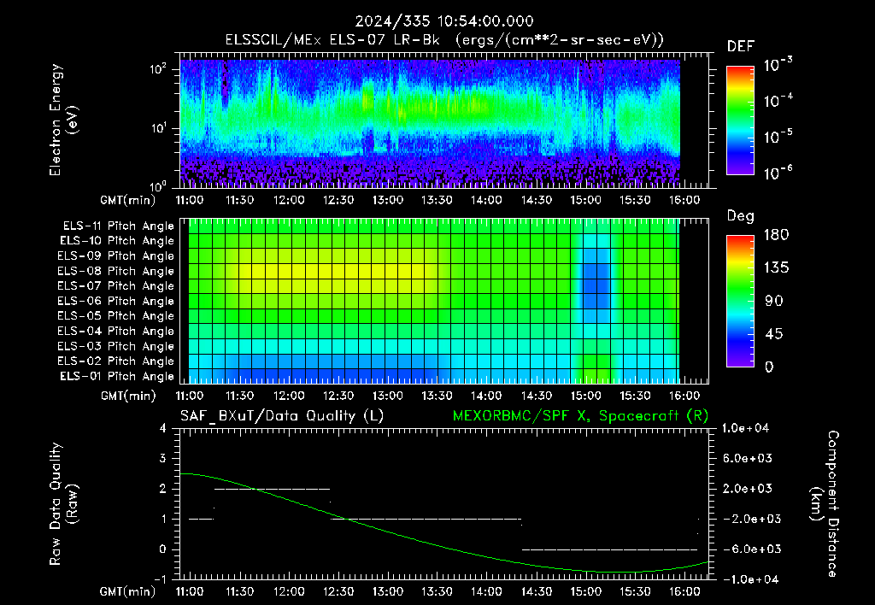Click the 13:30 tick label on bottom plot
This screenshot has height=605, width=875.
pos(437,591)
